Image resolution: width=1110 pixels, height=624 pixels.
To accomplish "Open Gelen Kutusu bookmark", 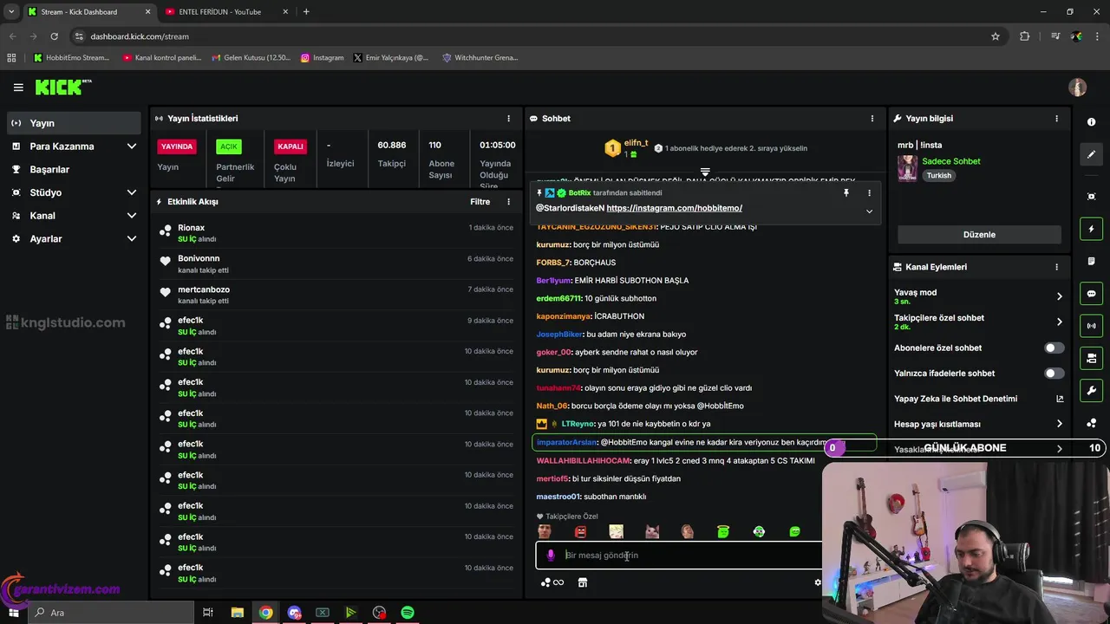I will (251, 58).
